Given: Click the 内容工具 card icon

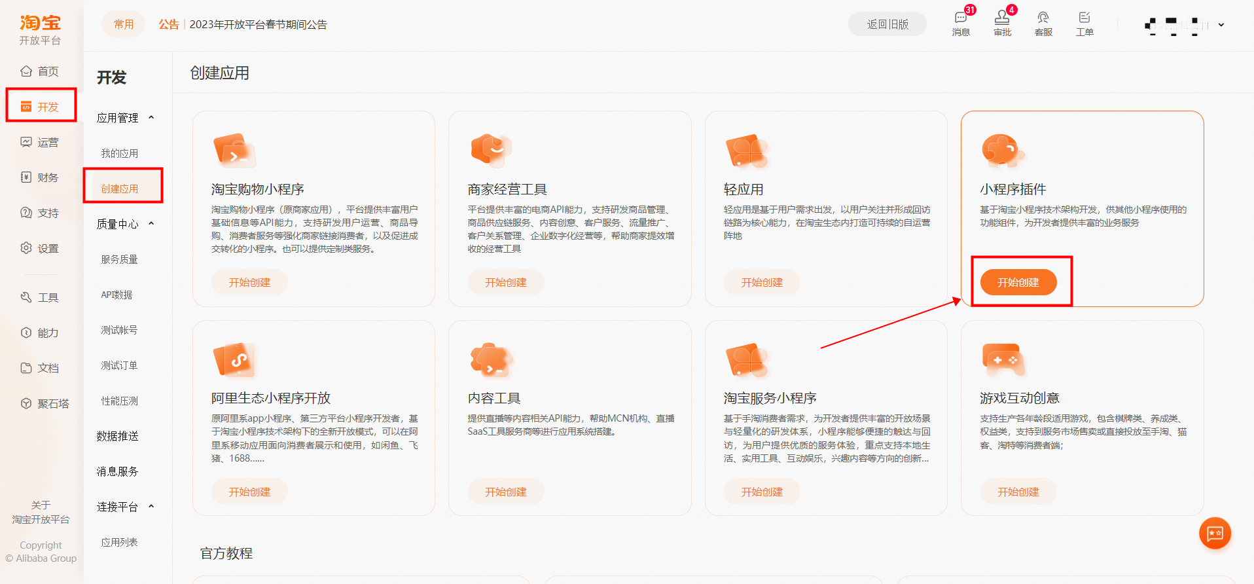Looking at the screenshot, I should click(491, 360).
